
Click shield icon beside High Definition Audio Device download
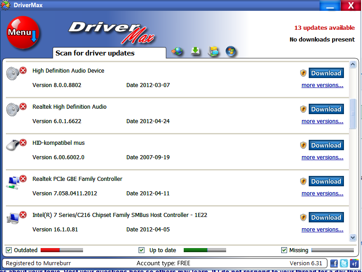303,73
